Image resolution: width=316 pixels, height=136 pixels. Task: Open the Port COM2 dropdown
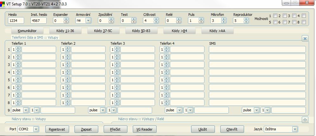pyautogui.click(x=36, y=129)
